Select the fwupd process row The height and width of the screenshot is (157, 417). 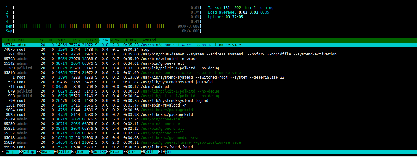209,147
